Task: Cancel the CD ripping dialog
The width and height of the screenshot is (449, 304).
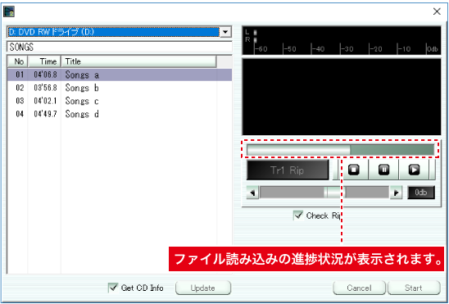Action: 359,288
